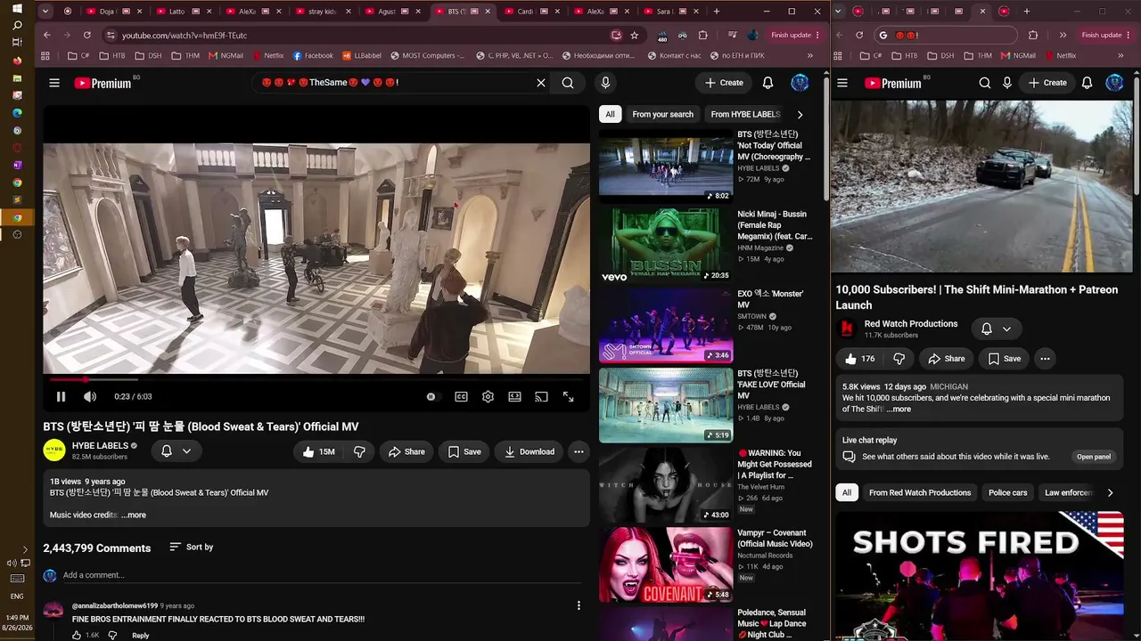Dislike the BTS Blood Sweat & Tears video
Screen dimensions: 1141x641
(359, 451)
